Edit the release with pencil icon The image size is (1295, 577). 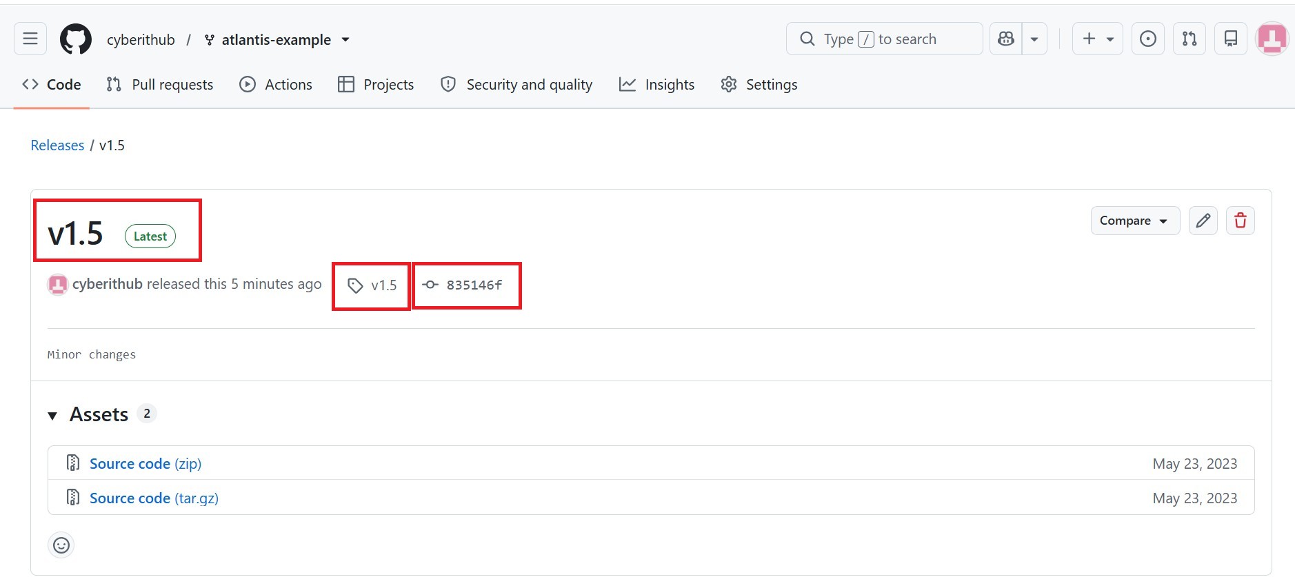[1203, 221]
